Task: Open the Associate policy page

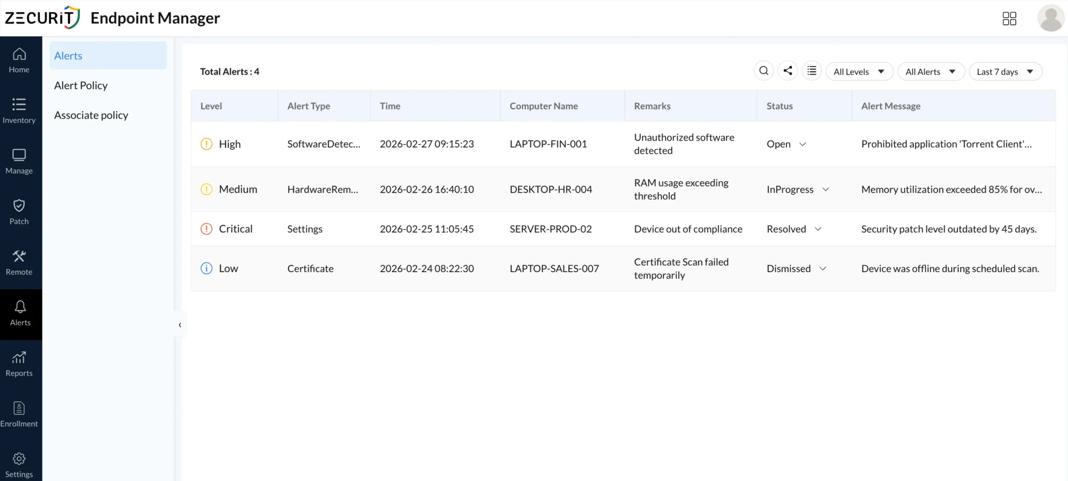Action: tap(91, 115)
